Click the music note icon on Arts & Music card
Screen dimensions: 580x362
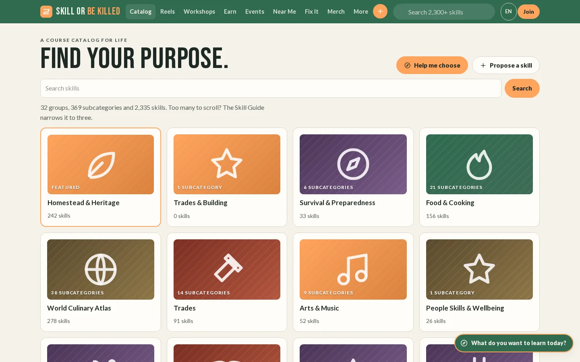click(x=353, y=269)
